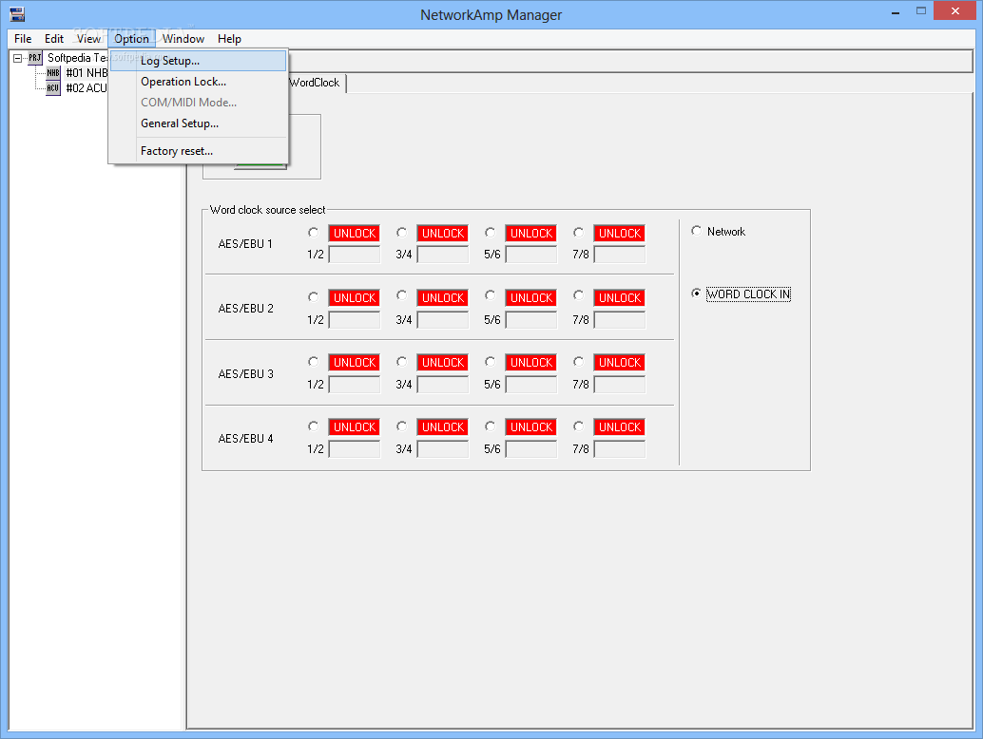983x739 pixels.
Task: Click AES/EBU 2 5/6 UNLOCK status indicator
Action: [x=531, y=298]
